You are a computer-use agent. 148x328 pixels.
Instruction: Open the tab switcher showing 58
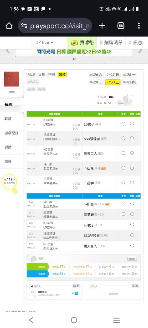[120, 26]
